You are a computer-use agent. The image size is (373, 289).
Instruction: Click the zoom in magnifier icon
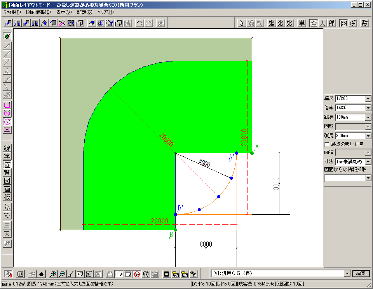[53, 274]
